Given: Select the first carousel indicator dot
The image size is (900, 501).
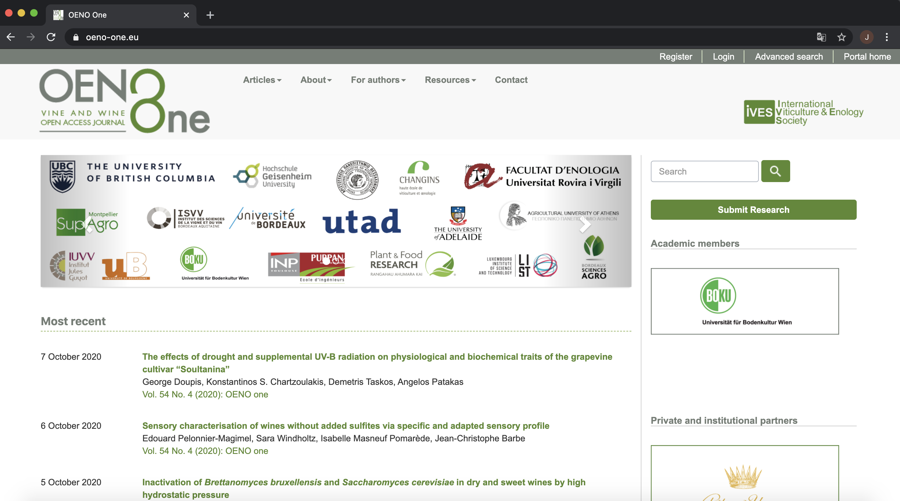Looking at the screenshot, I should click(326, 261).
